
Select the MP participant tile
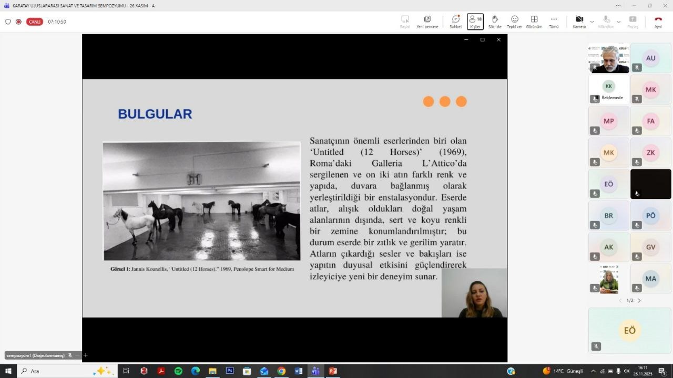(608, 121)
